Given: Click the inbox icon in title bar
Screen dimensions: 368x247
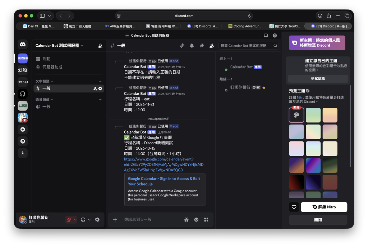Looking at the screenshot, I should pyautogui.click(x=266, y=36).
